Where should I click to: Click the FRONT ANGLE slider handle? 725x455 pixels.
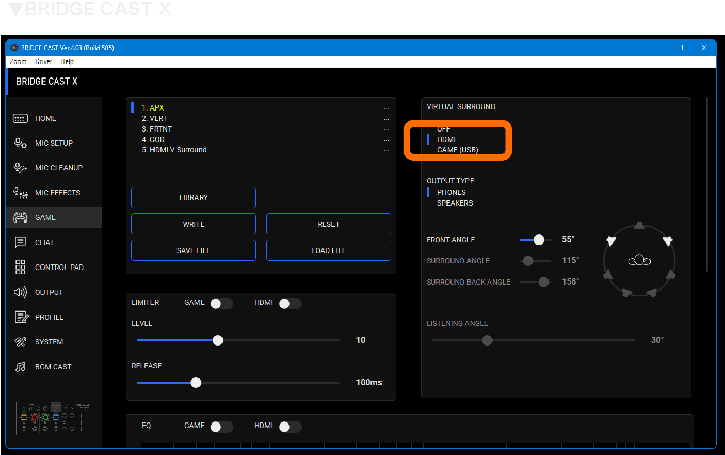click(x=539, y=240)
